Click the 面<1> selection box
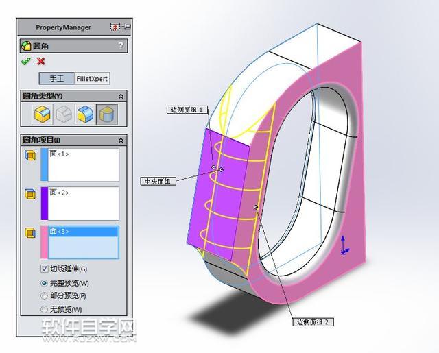Viewport: 439px width, 353px height. pyautogui.click(x=83, y=165)
